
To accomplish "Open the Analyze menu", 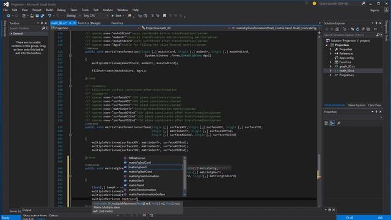I will tap(108, 10).
